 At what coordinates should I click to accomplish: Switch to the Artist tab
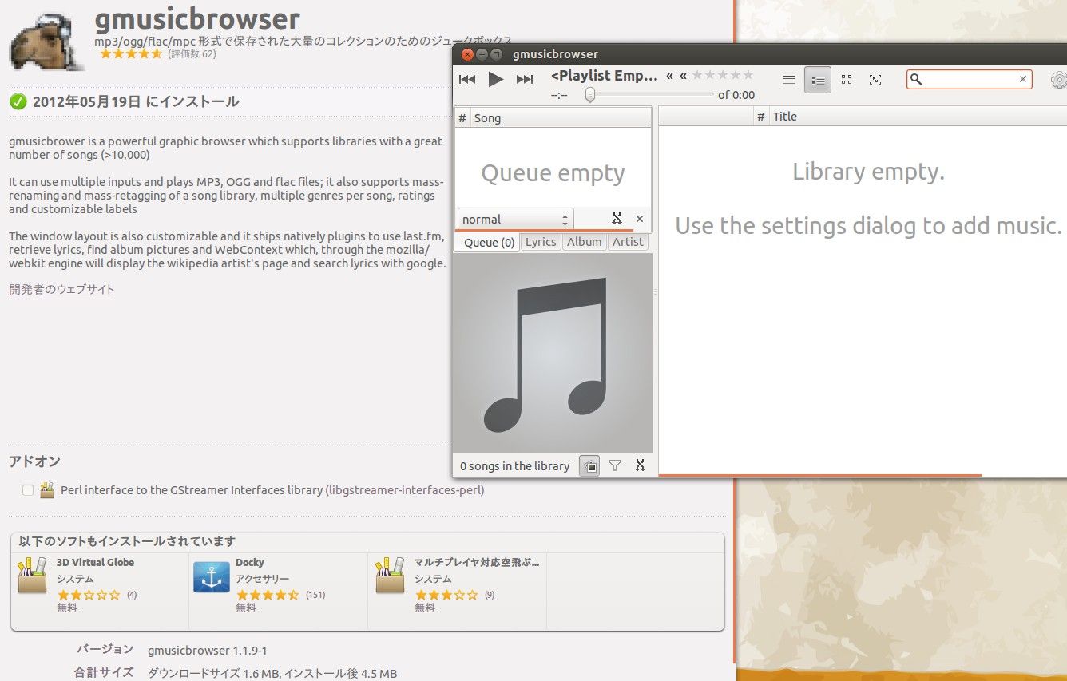[x=628, y=242]
